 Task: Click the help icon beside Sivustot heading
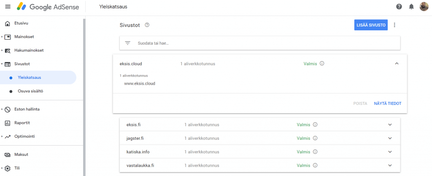(x=147, y=25)
